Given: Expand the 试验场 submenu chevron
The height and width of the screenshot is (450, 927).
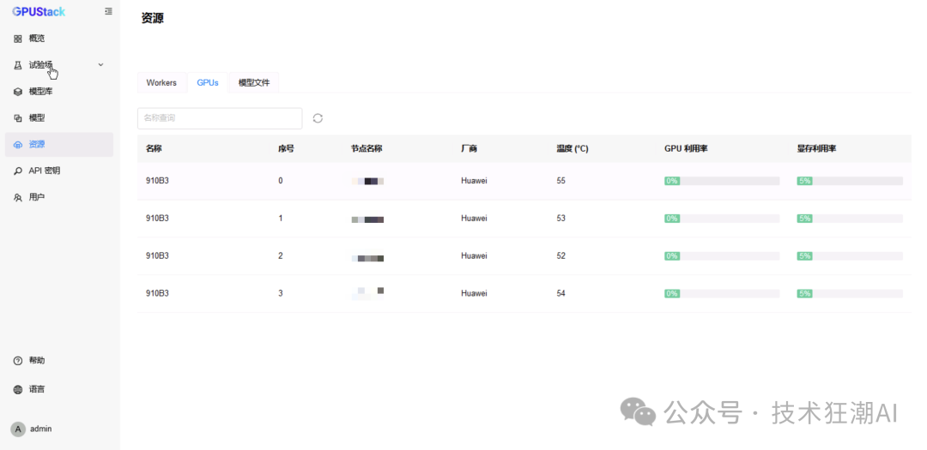Looking at the screenshot, I should 100,64.
